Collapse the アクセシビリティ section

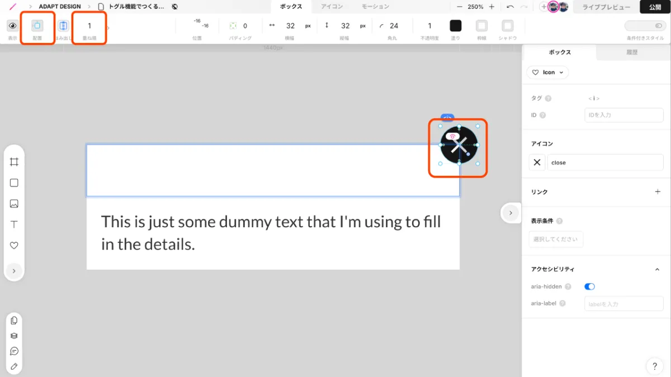coord(657,269)
